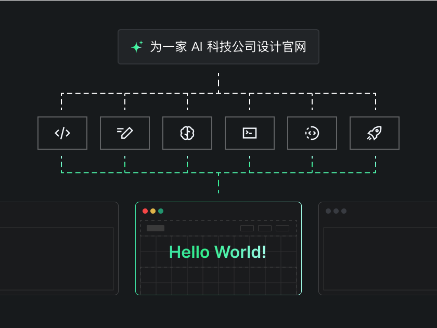Select the middle navbar menu placeholder
This screenshot has height=328, width=437.
pyautogui.click(x=264, y=228)
